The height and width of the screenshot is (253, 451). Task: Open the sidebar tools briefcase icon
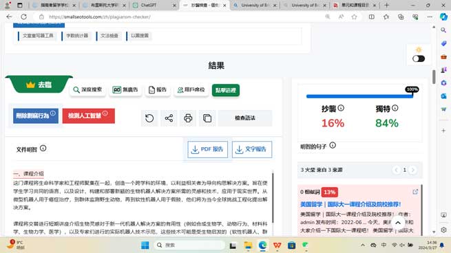coord(443,56)
